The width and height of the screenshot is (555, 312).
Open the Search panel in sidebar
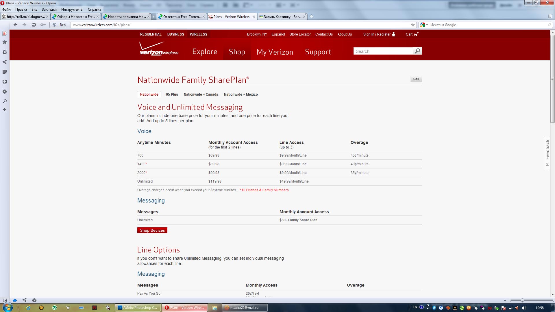(5, 101)
